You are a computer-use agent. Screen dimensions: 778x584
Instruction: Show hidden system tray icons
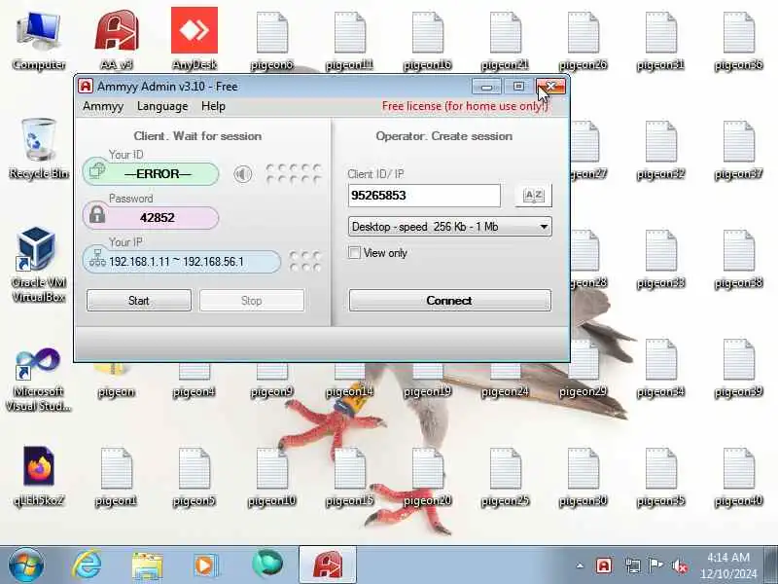[580, 566]
